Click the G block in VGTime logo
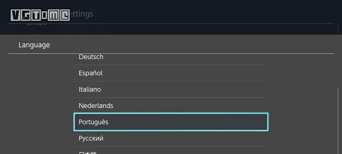342x154 pixels. coord(25,15)
